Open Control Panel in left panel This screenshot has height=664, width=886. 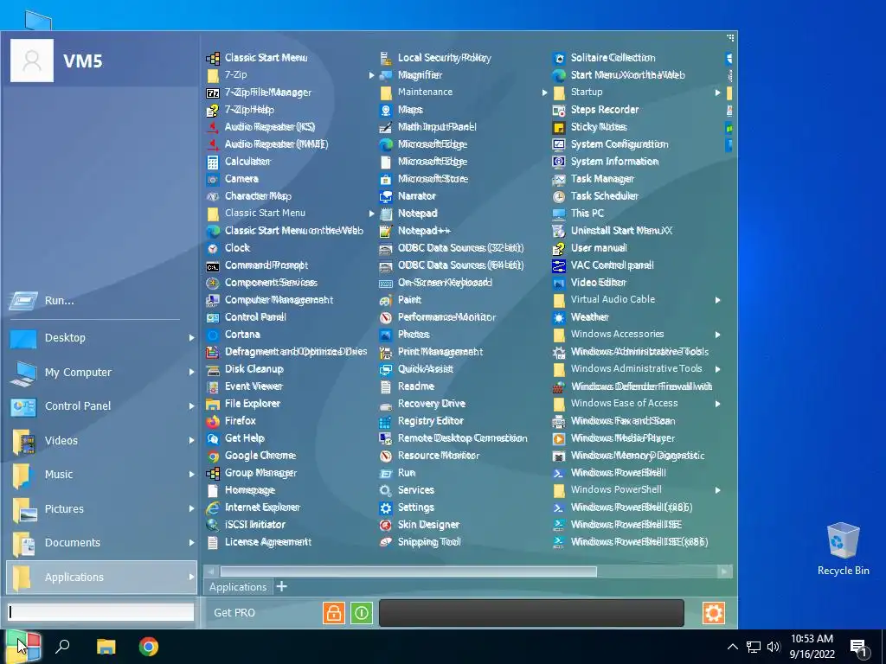click(102, 406)
